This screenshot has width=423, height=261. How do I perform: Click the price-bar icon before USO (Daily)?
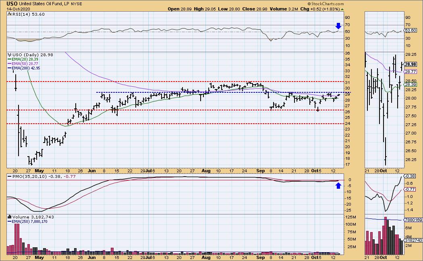click(x=10, y=55)
